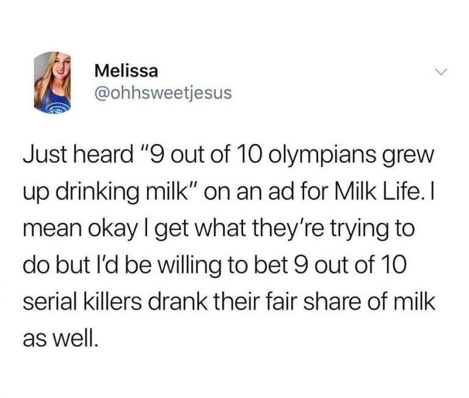Click the closing words "as well."

click(x=60, y=339)
